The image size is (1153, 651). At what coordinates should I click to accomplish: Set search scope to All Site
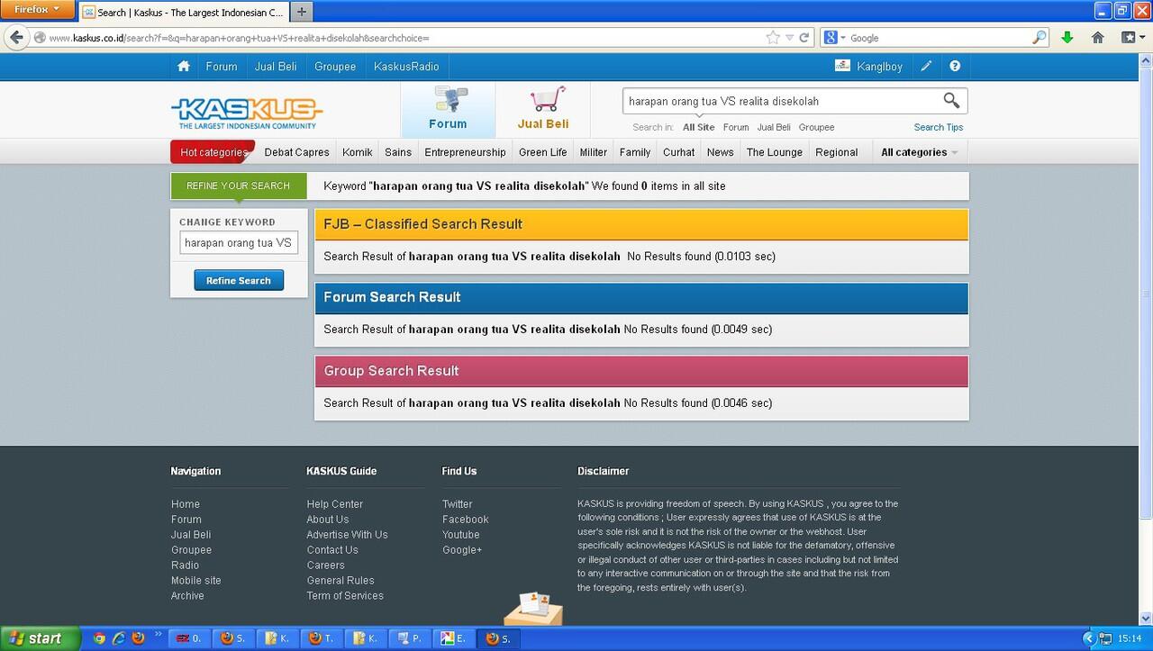pyautogui.click(x=699, y=127)
